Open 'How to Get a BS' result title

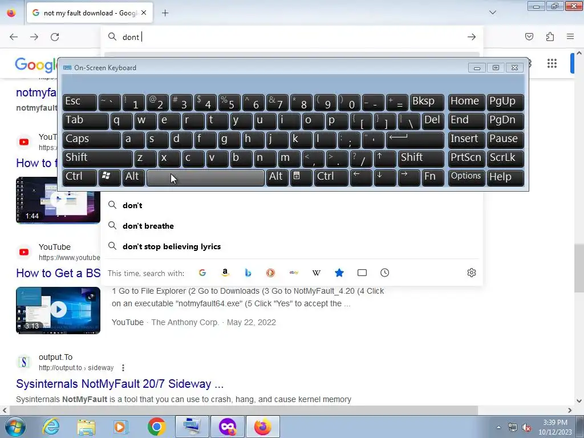(58, 273)
